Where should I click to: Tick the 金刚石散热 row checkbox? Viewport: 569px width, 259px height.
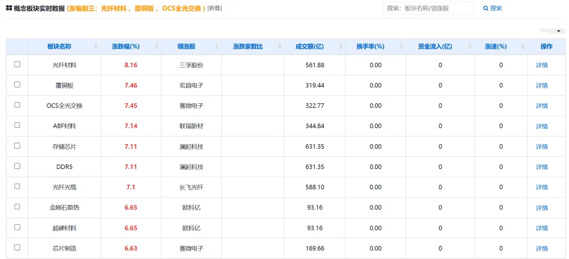[17, 207]
